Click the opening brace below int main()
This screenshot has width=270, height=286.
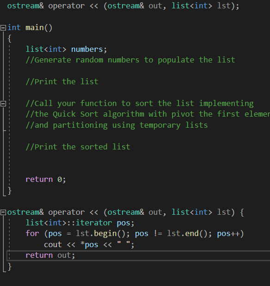(x=9, y=39)
